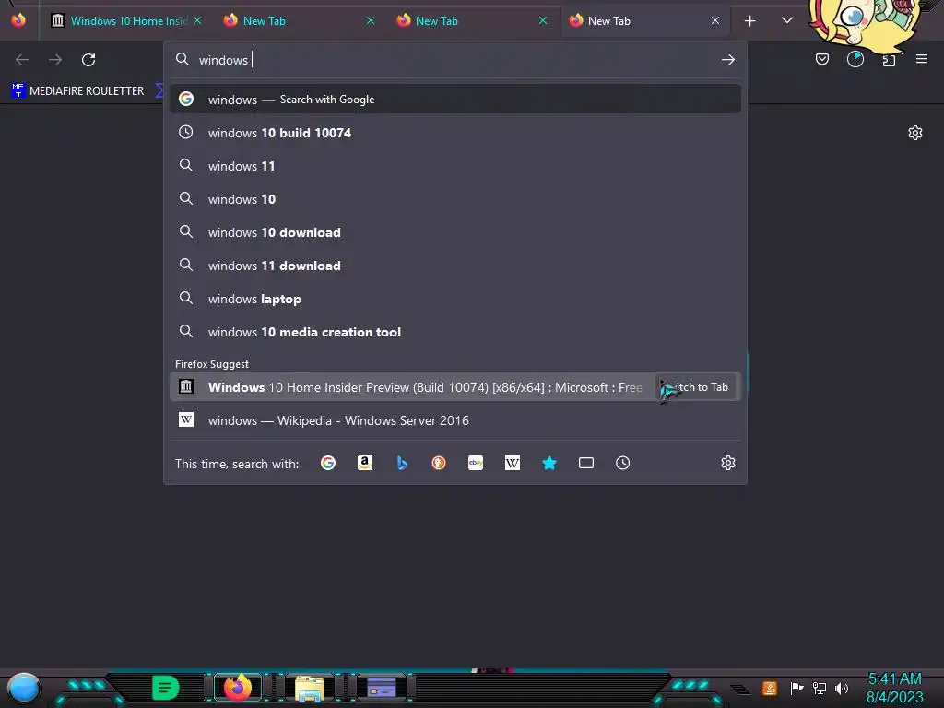Search this time with Bing icon

click(x=402, y=463)
